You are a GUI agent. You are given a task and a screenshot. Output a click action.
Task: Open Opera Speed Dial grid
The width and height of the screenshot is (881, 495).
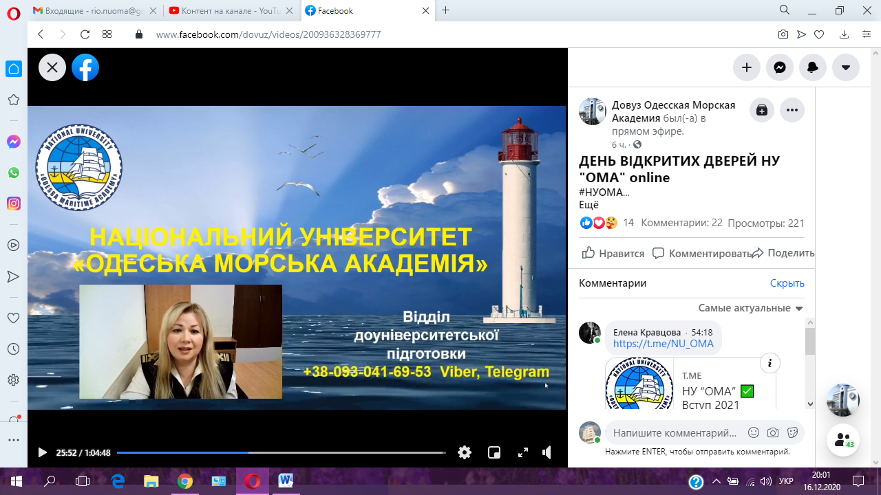click(107, 34)
